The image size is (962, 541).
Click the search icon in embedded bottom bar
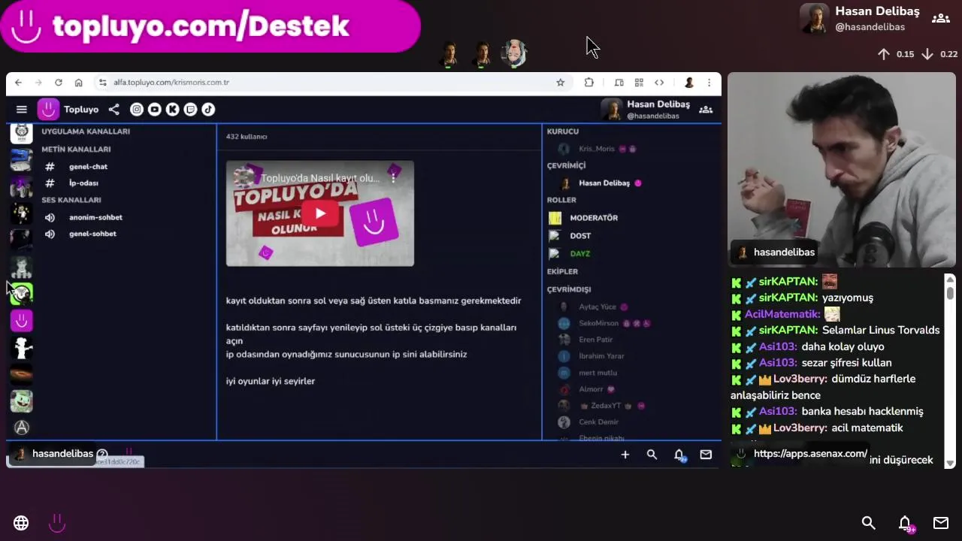coord(652,454)
